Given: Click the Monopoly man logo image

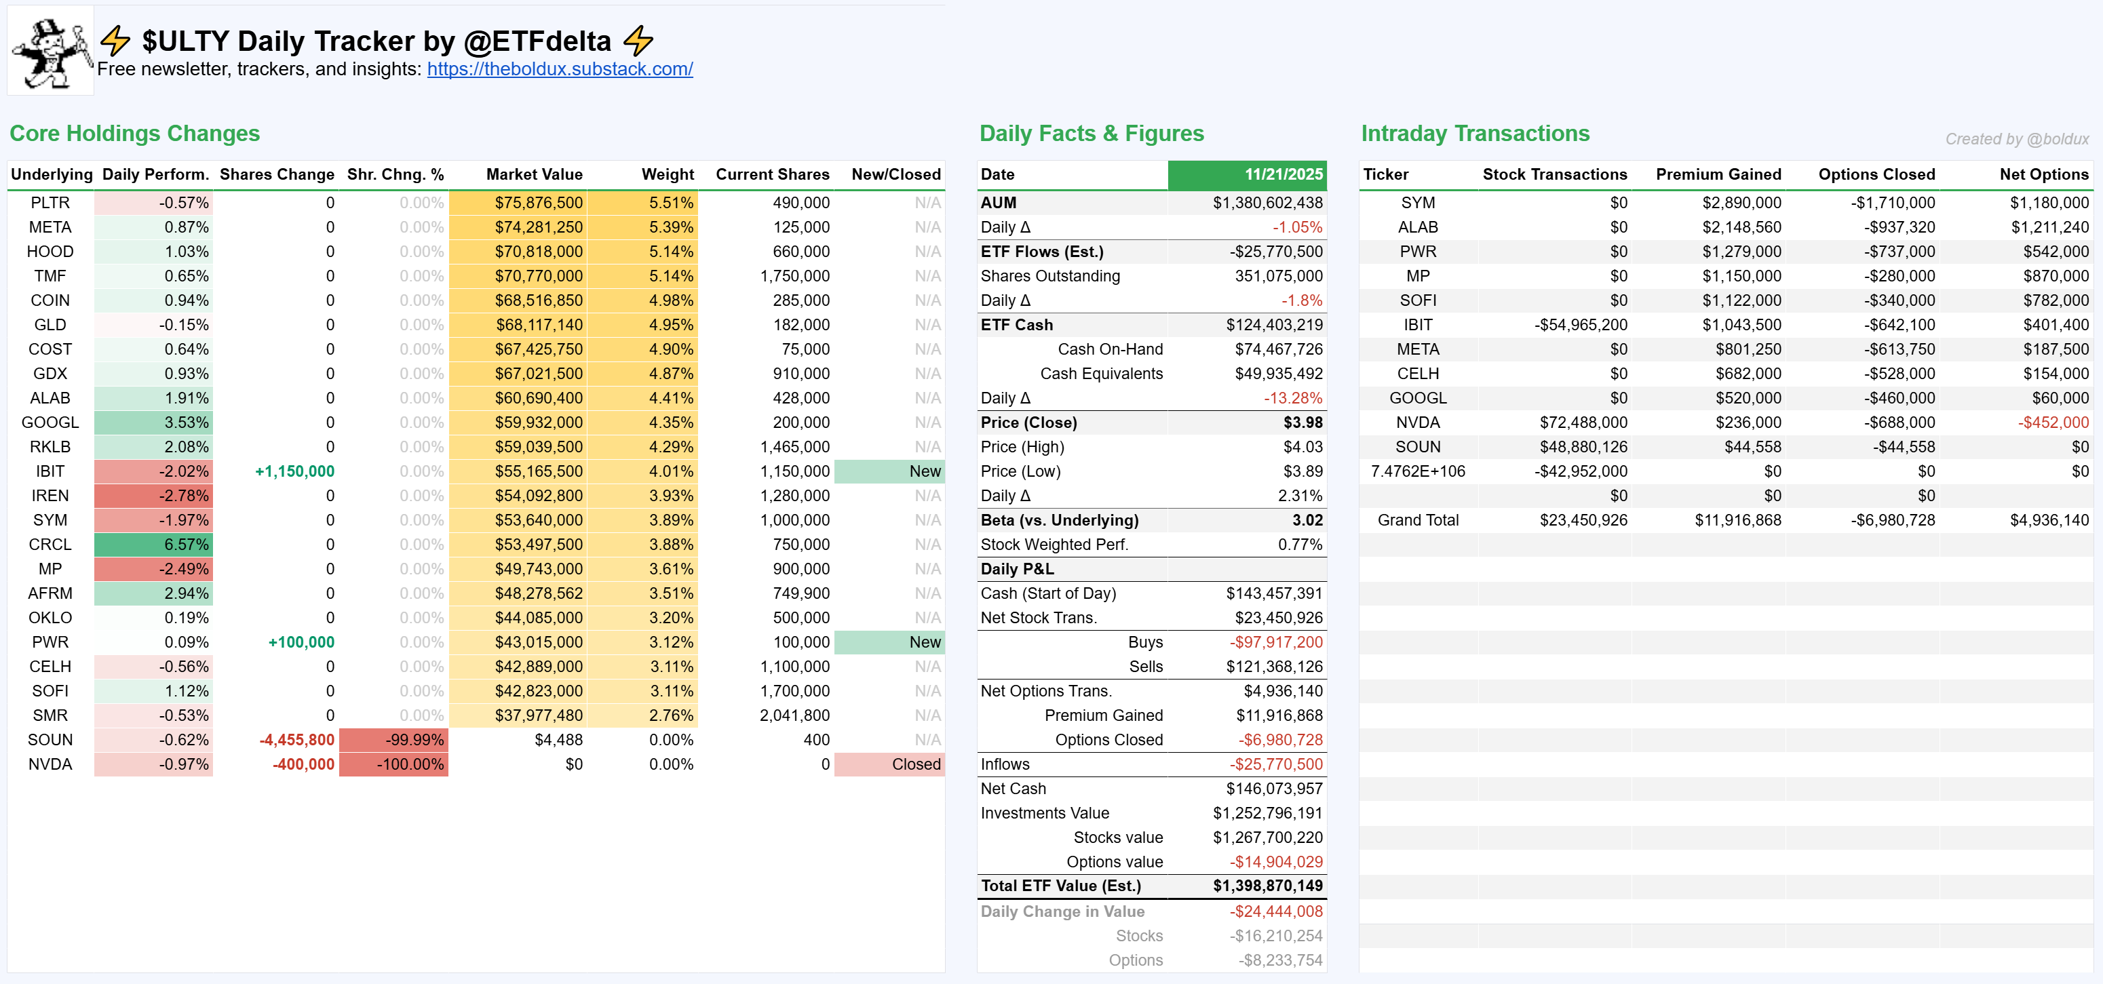Looking at the screenshot, I should (51, 52).
